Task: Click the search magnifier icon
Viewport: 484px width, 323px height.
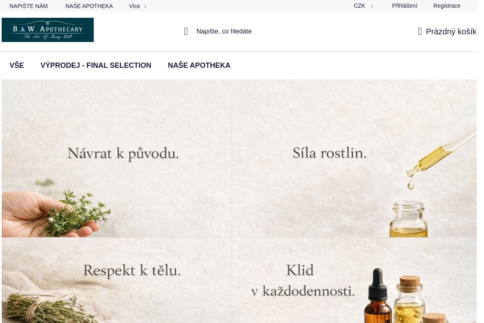Action: (186, 31)
